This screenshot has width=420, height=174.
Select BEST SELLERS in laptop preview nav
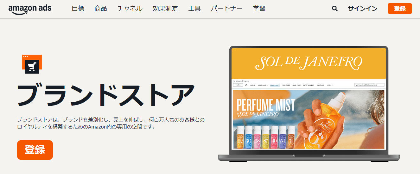coord(309,85)
